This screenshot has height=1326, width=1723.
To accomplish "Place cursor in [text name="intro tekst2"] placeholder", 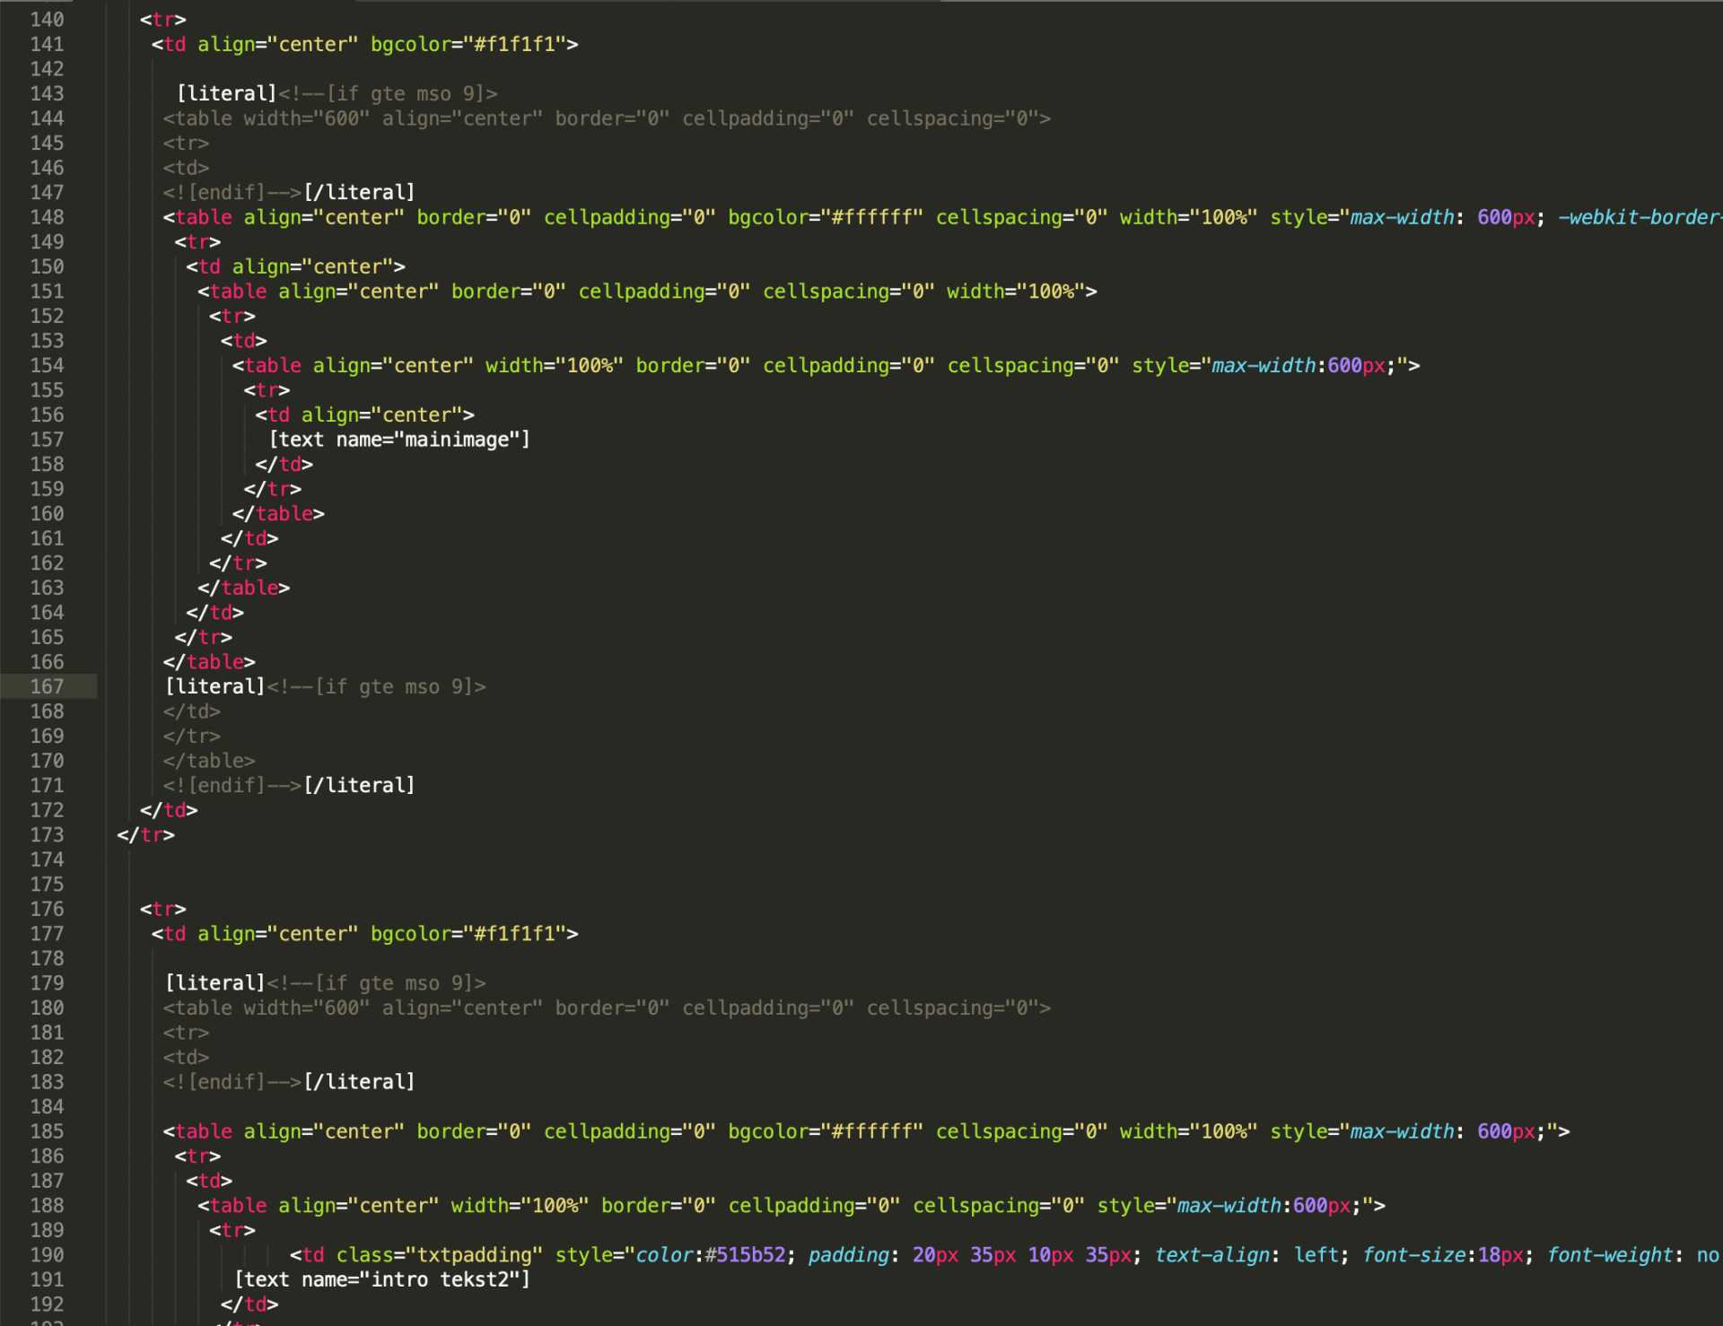I will pyautogui.click(x=382, y=1279).
